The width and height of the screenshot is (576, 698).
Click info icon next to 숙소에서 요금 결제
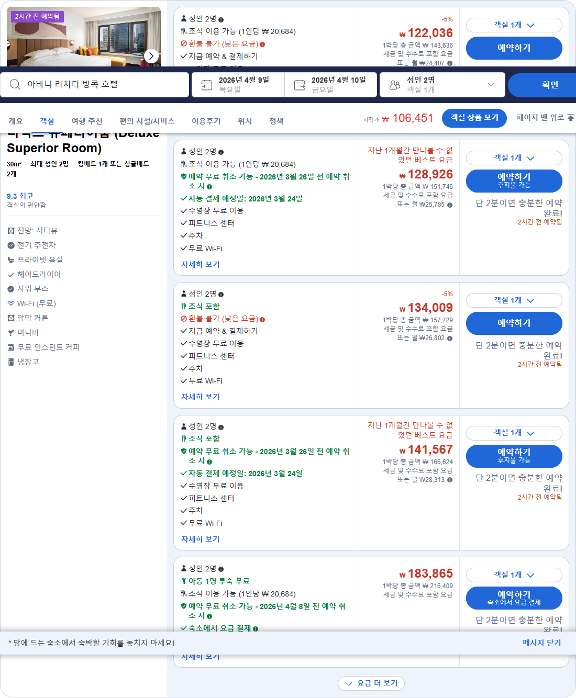[x=256, y=629]
